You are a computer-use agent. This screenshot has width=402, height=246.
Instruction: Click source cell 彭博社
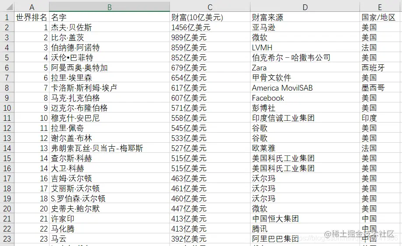point(305,108)
